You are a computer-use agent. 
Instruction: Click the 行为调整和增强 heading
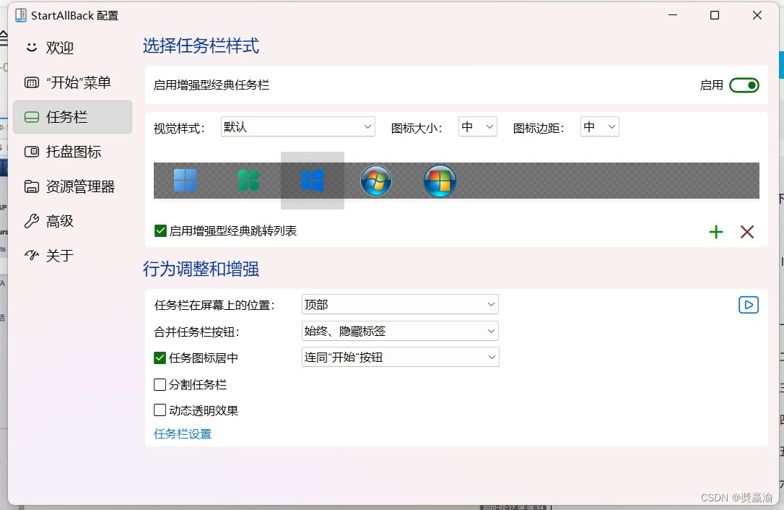pos(201,269)
